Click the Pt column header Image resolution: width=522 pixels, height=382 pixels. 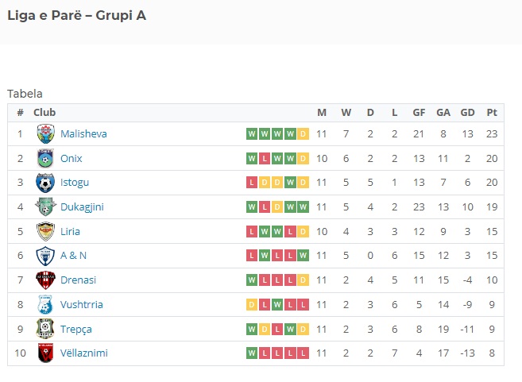492,113
